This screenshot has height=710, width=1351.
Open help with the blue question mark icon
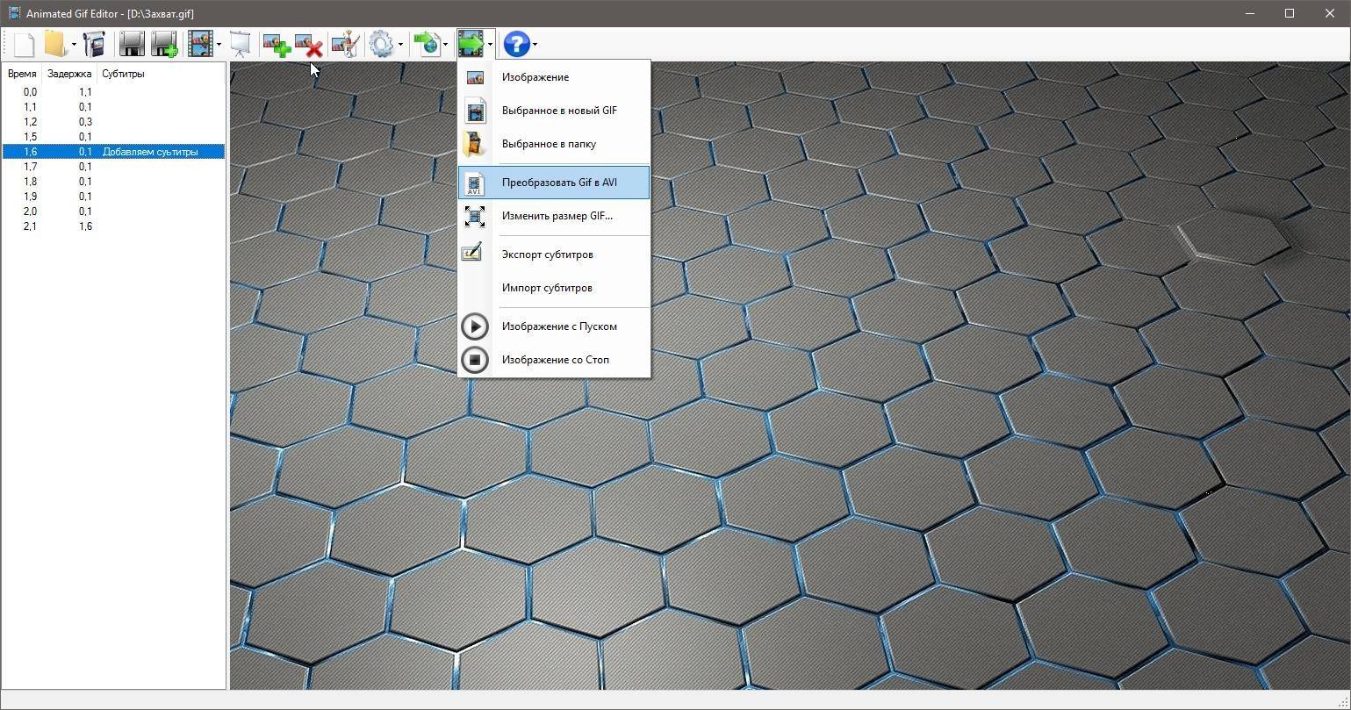[x=516, y=44]
